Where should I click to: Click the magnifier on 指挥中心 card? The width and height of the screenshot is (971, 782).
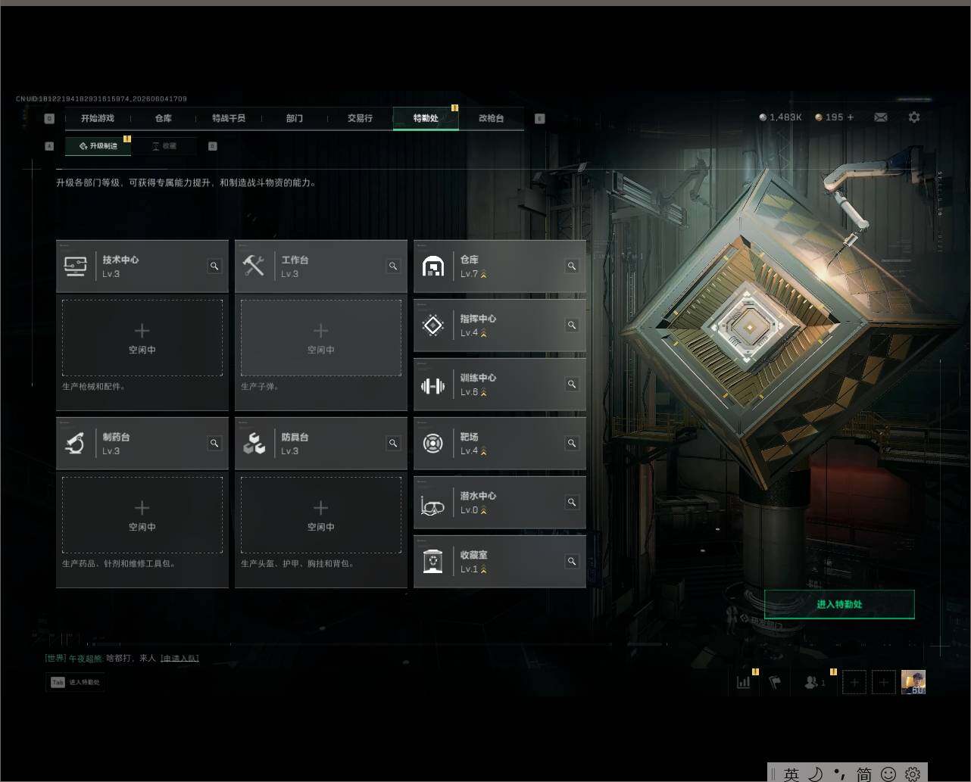click(x=572, y=325)
